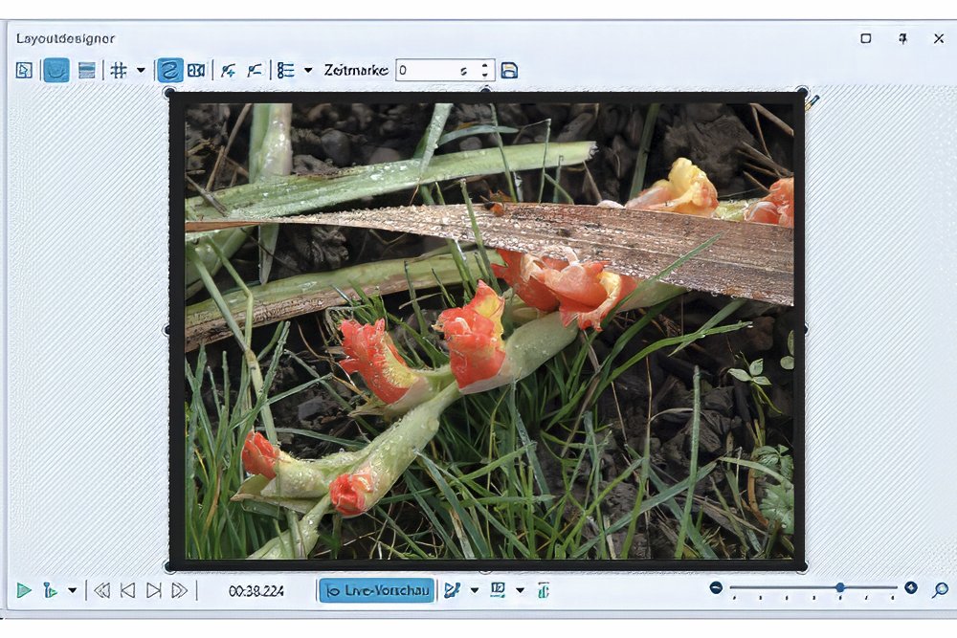The height and width of the screenshot is (638, 957).
Task: Toggle the icon right of motion path
Action: point(196,70)
